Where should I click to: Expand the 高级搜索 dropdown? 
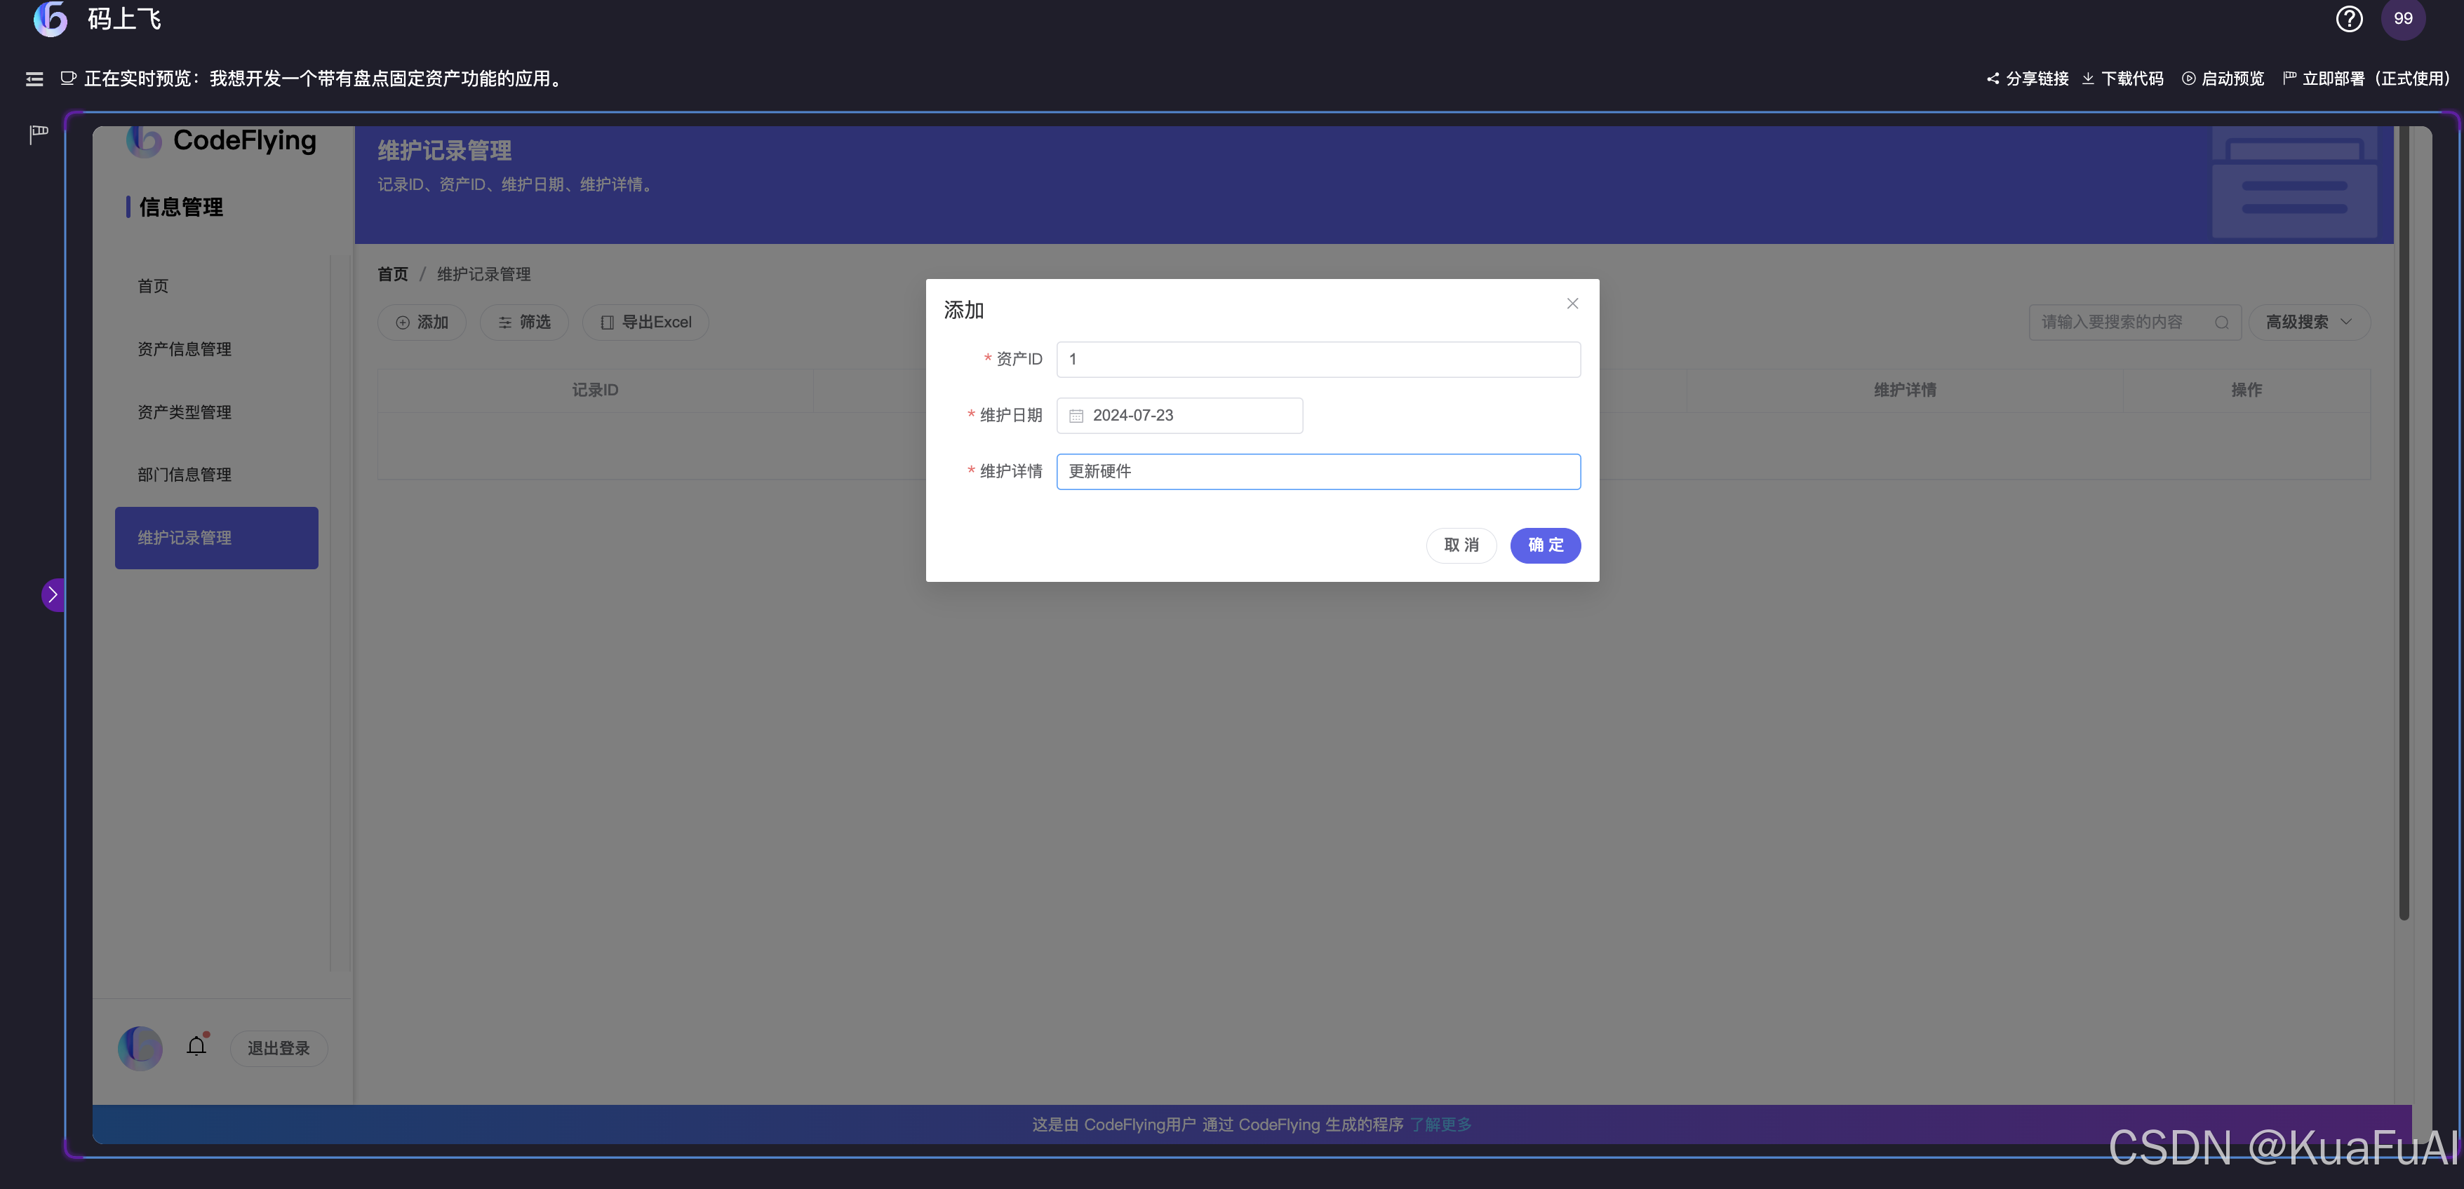tap(2309, 322)
